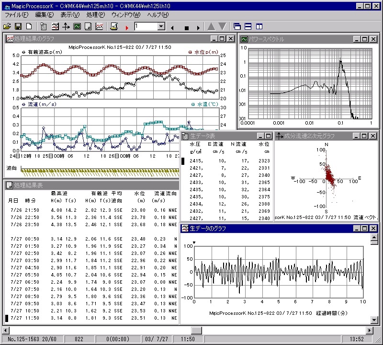
Task: Create a new document from the toolbar
Action: (x=29, y=26)
